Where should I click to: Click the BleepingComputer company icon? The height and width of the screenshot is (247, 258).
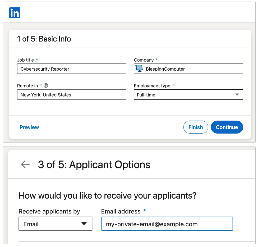point(139,68)
